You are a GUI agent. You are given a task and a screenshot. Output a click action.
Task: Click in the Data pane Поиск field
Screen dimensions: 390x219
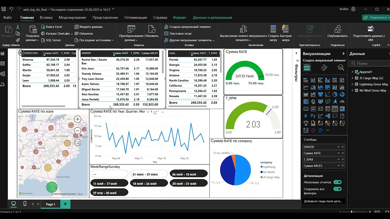point(370,63)
